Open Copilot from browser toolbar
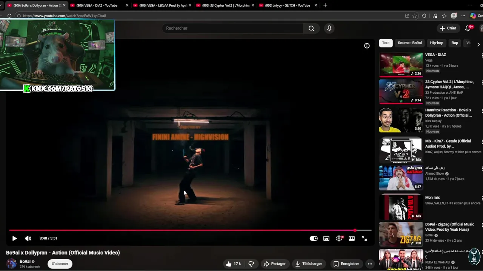Screen dimensions: 483x271 [473, 16]
